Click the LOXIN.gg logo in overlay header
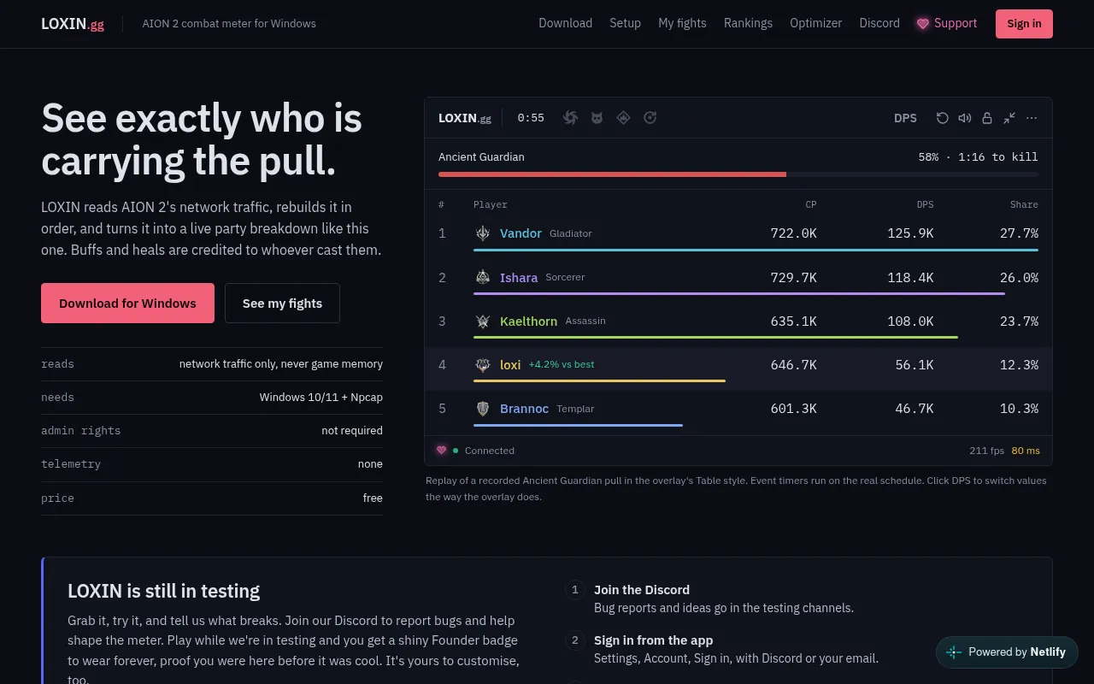This screenshot has width=1094, height=684. (465, 118)
